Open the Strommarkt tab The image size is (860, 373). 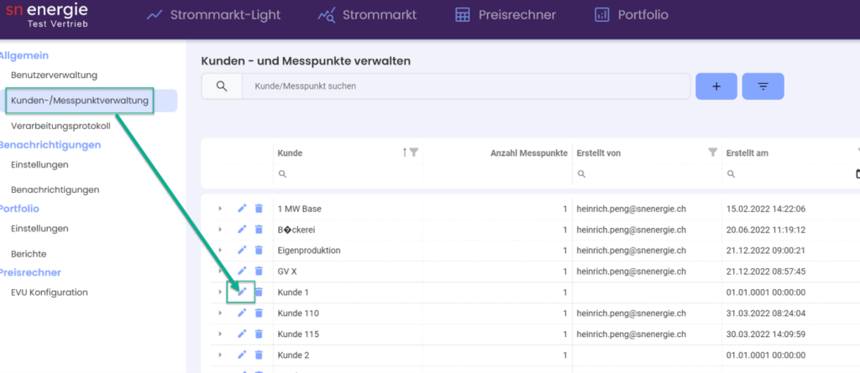(367, 15)
